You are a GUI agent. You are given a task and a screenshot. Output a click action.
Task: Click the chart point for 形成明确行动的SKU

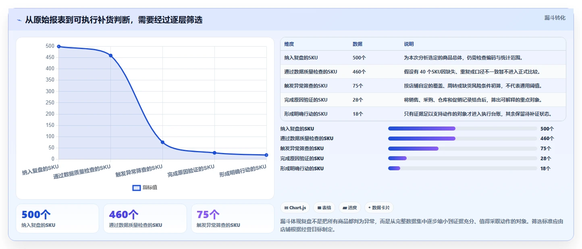pos(266,155)
